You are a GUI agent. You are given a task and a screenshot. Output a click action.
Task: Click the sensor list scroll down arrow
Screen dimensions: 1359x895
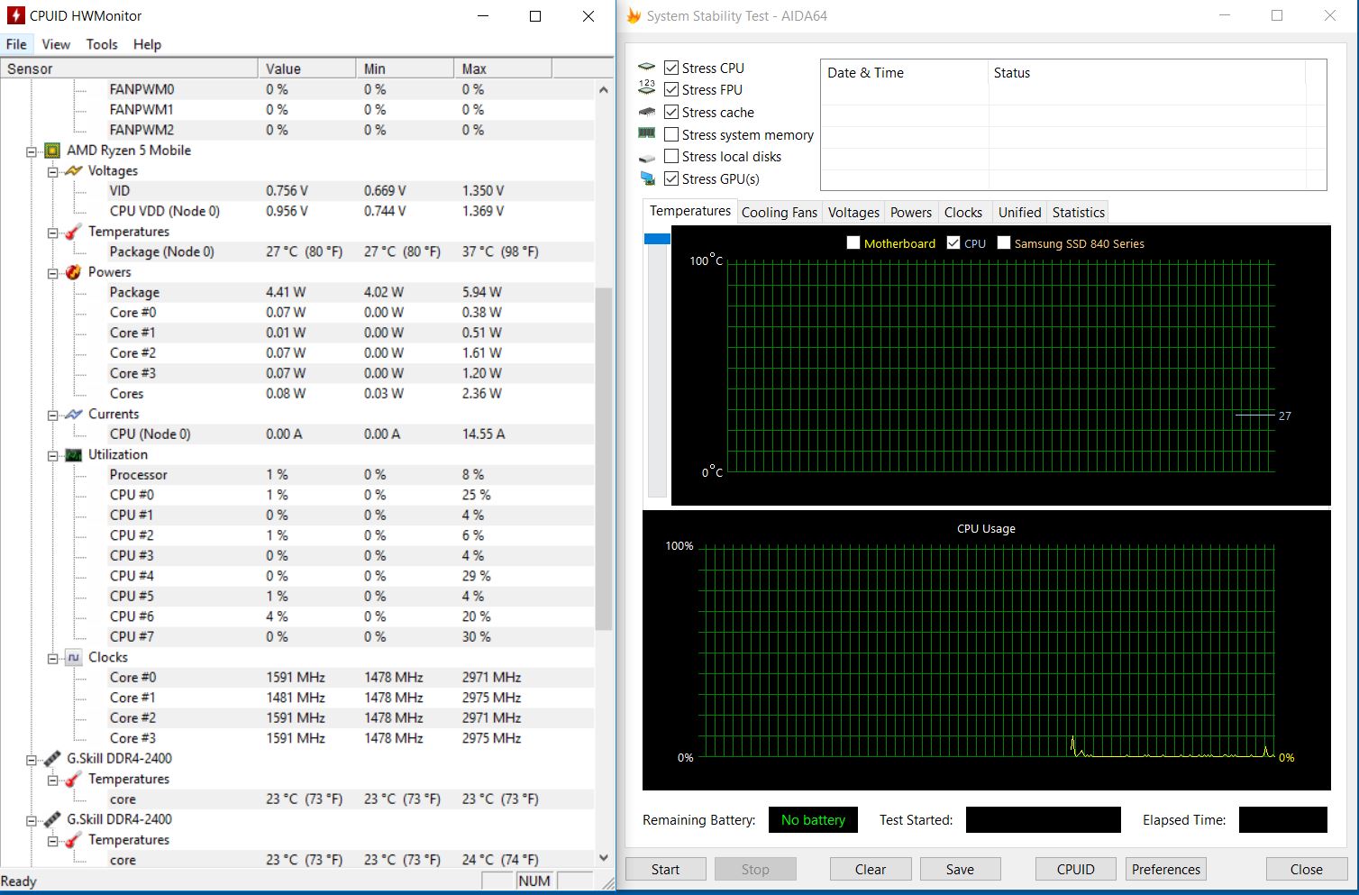pos(604,858)
